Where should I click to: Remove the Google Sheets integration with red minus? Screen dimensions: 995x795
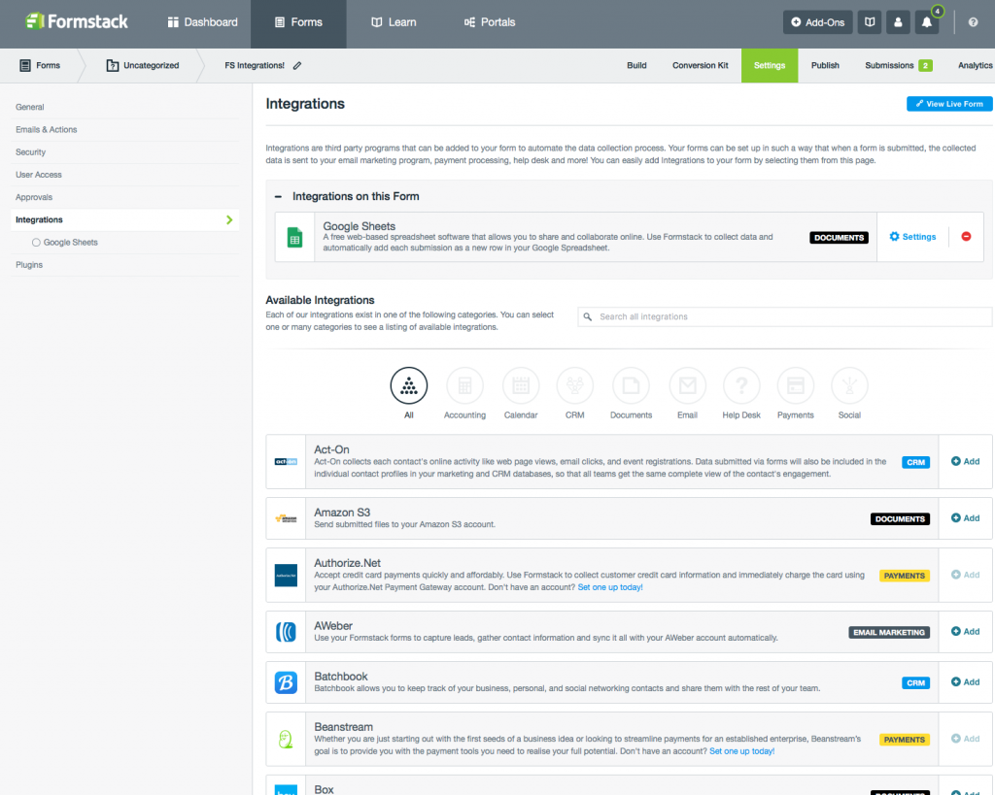click(966, 237)
